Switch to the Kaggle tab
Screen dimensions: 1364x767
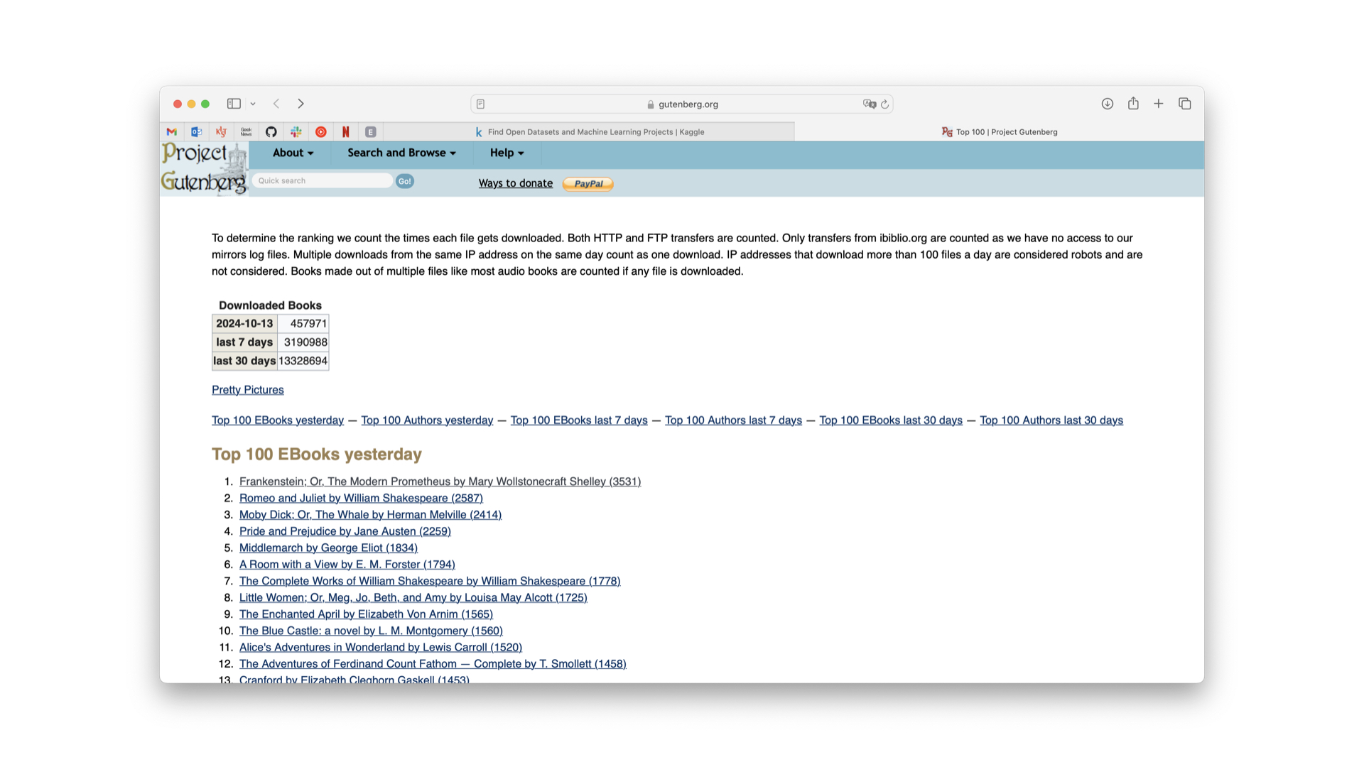coord(589,132)
